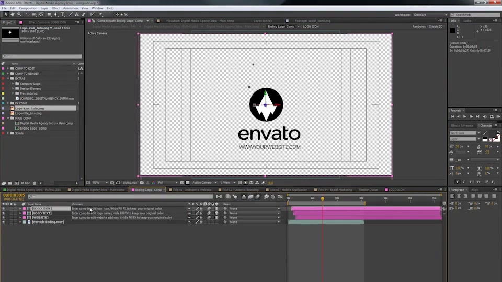The height and width of the screenshot is (282, 502).
Task: Expand the COMP TO RENDER folder
Action: click(x=8, y=74)
